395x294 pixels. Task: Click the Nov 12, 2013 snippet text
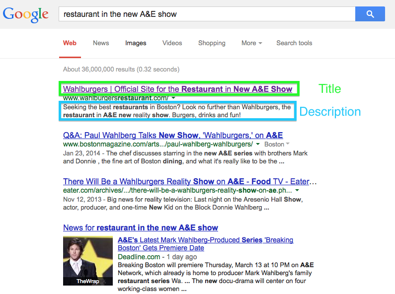(183, 204)
